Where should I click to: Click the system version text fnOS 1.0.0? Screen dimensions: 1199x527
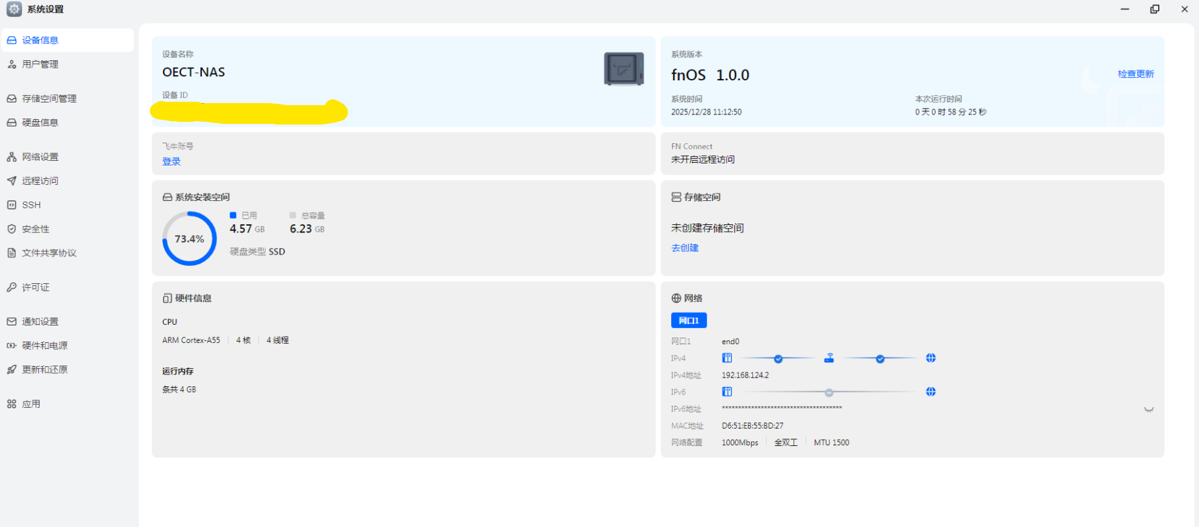coord(710,75)
